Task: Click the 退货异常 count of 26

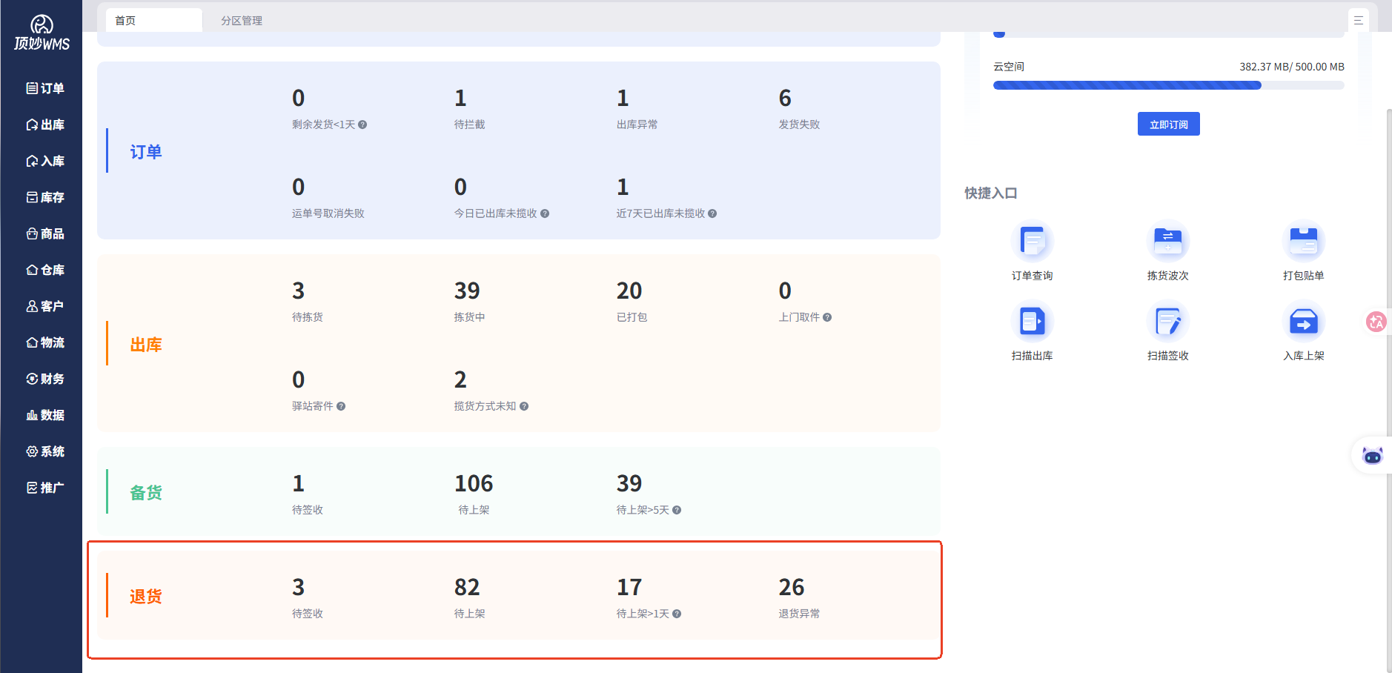Action: pyautogui.click(x=792, y=587)
